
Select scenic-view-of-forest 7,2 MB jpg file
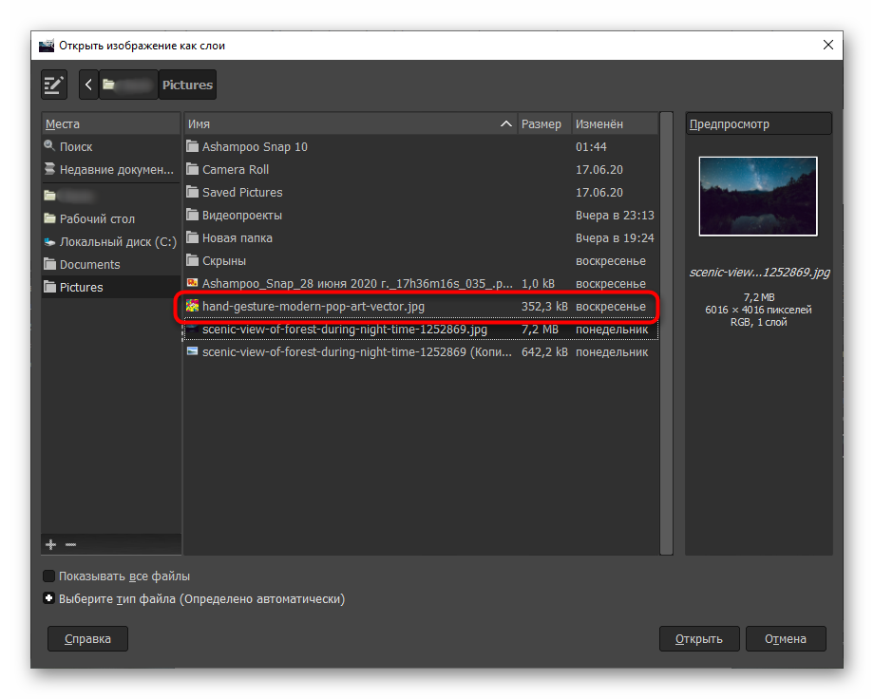point(422,330)
